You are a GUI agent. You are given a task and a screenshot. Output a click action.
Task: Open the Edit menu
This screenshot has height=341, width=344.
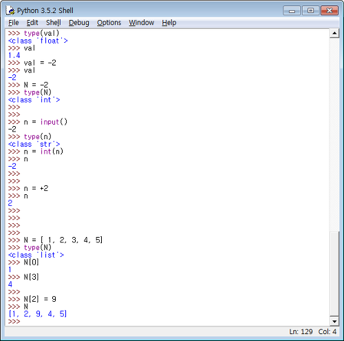(x=32, y=23)
